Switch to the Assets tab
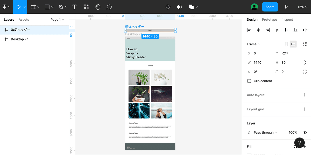 coord(24,20)
